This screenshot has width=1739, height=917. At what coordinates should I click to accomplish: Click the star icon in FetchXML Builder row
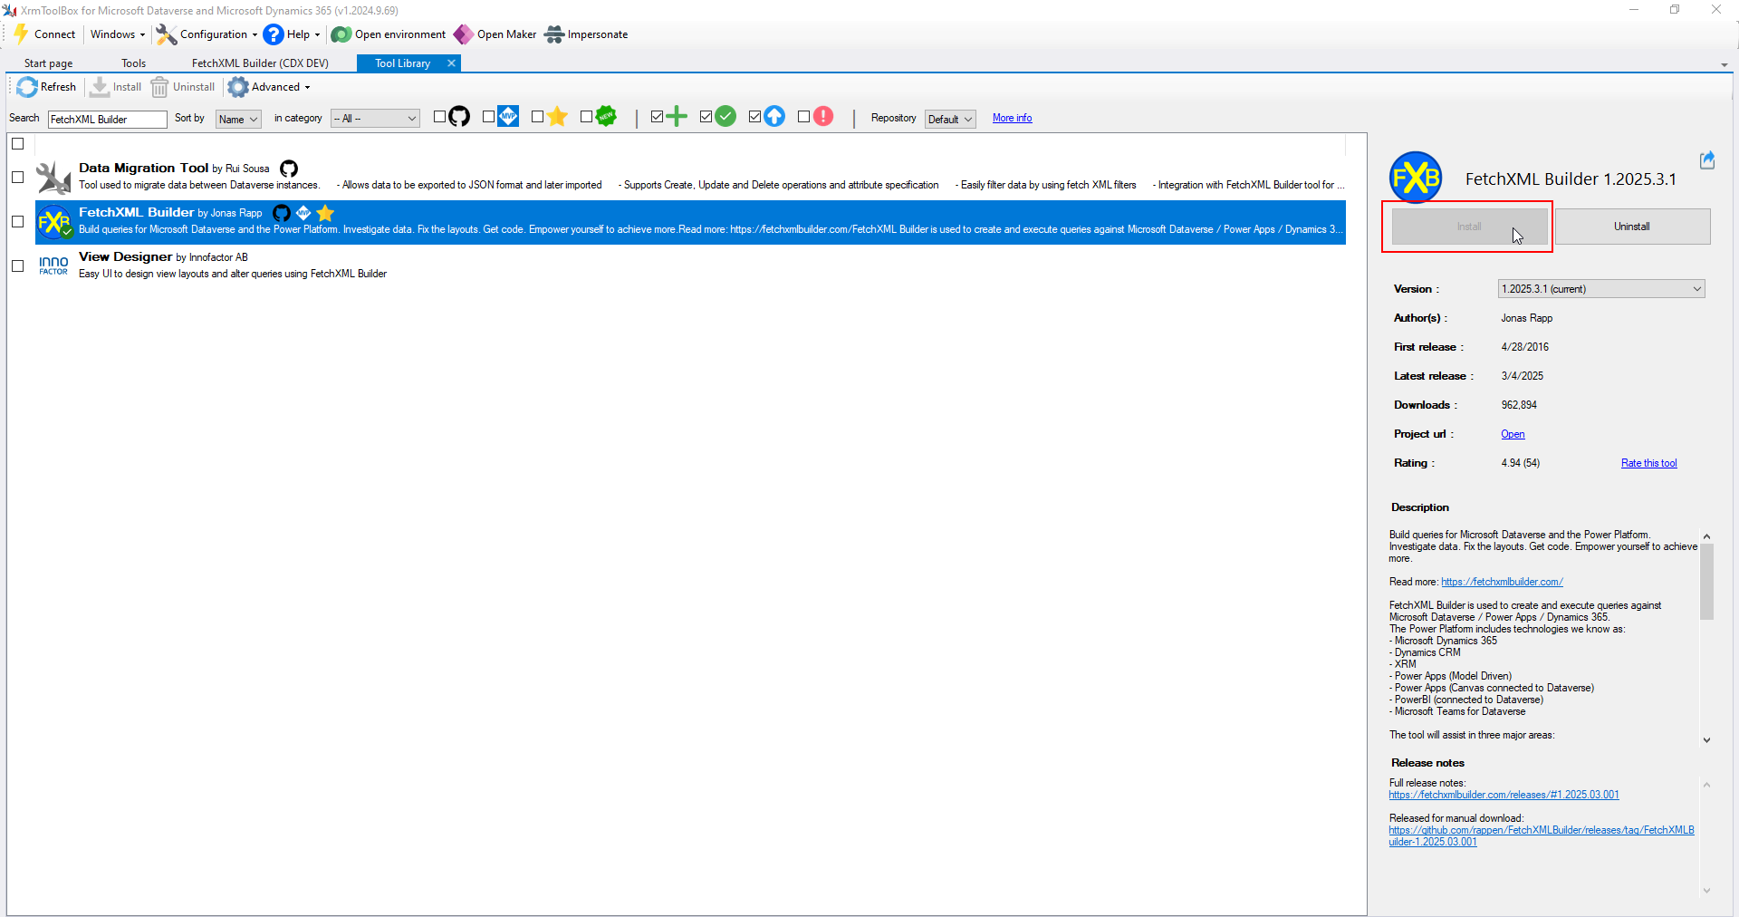point(325,213)
